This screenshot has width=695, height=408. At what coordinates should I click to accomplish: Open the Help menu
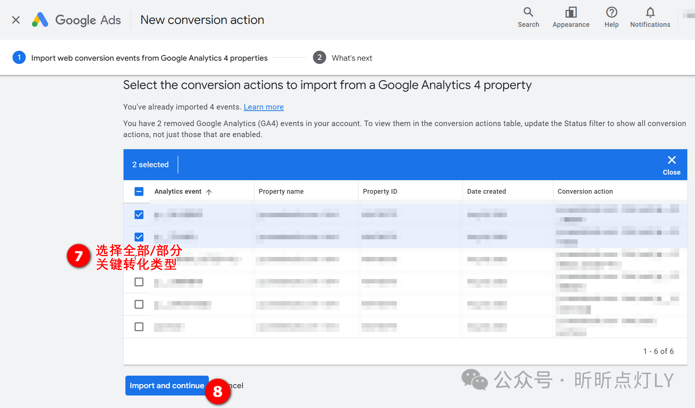tap(611, 17)
